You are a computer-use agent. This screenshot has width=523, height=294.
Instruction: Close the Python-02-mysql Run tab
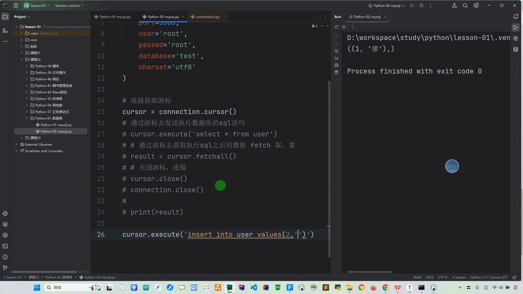coord(385,16)
